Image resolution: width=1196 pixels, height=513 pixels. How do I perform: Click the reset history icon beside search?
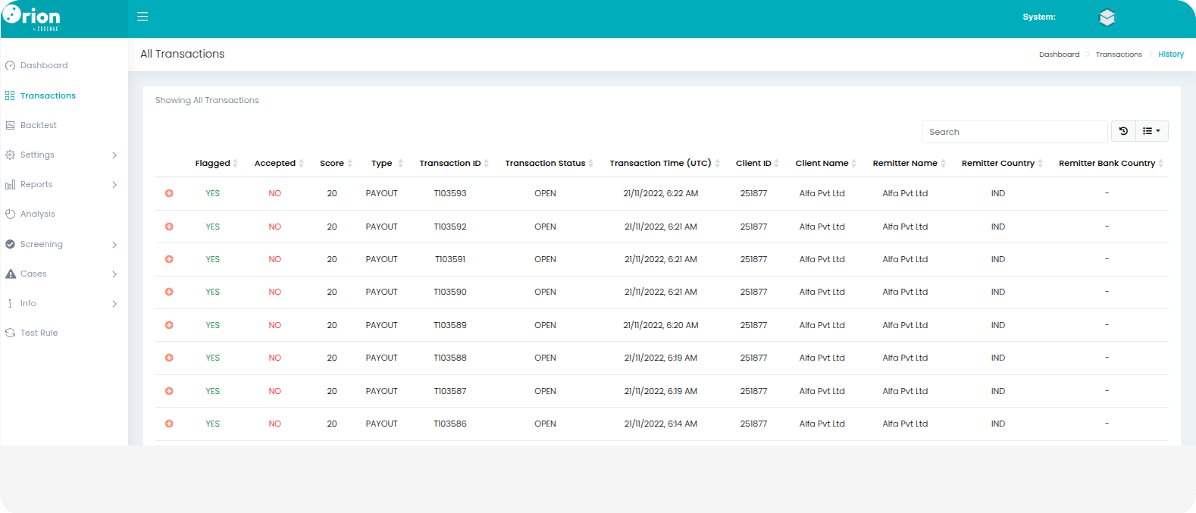[1123, 131]
